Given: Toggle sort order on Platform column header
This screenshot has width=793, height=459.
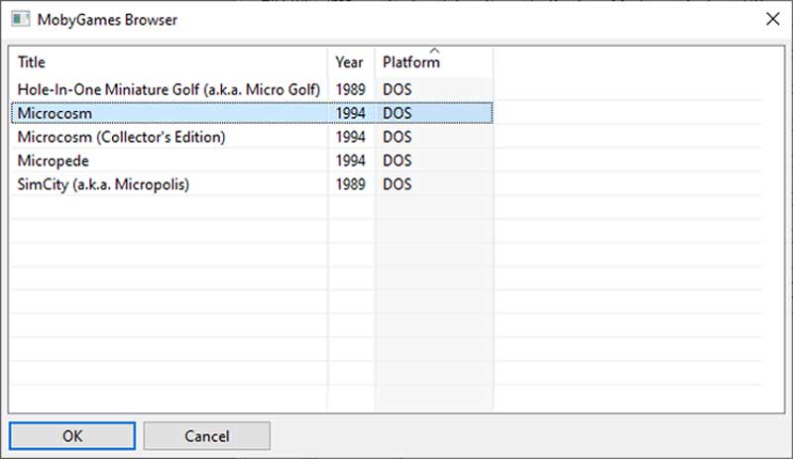Looking at the screenshot, I should pos(434,61).
